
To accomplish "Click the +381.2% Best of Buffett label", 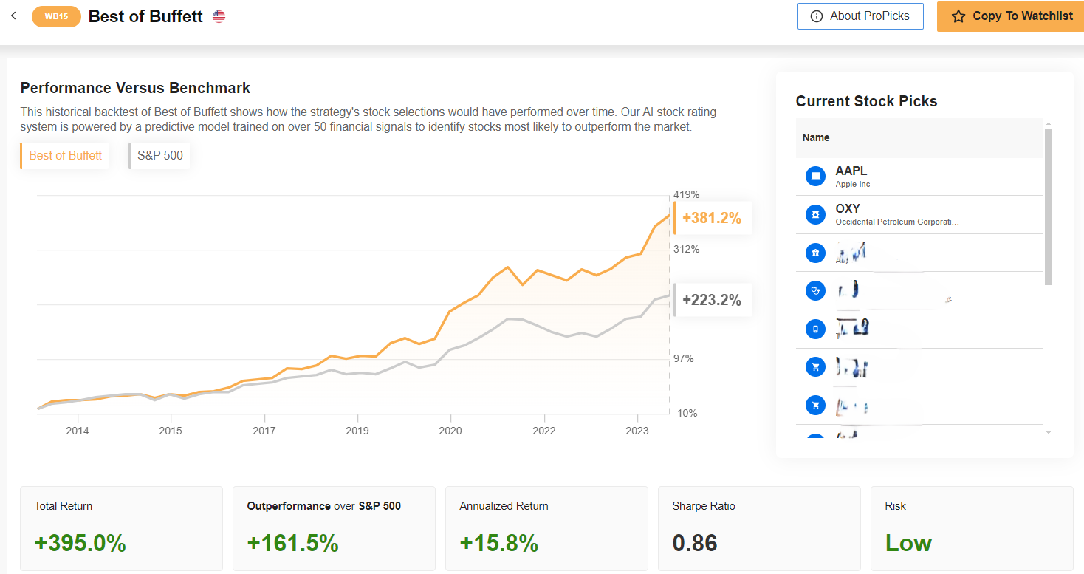I will click(712, 218).
